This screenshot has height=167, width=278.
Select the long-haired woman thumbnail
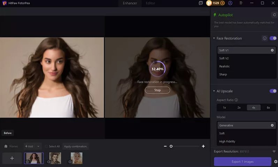coord(34,158)
